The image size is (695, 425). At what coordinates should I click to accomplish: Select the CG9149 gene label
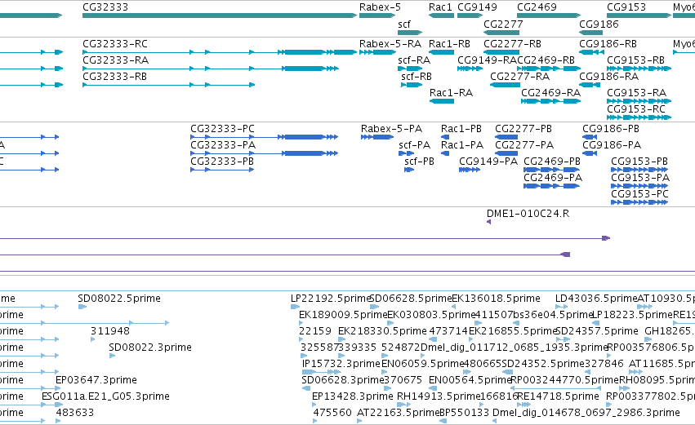[x=478, y=7]
